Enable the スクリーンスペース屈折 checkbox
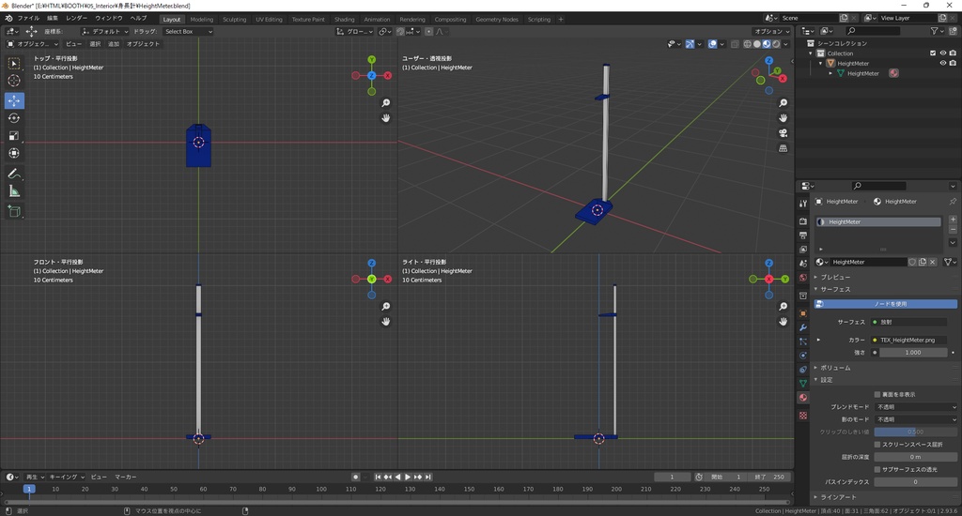962x516 pixels. click(x=877, y=444)
